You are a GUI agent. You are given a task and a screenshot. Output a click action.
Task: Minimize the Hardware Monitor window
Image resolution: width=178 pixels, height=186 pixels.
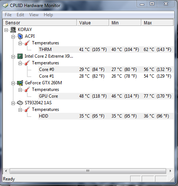click(x=142, y=4)
